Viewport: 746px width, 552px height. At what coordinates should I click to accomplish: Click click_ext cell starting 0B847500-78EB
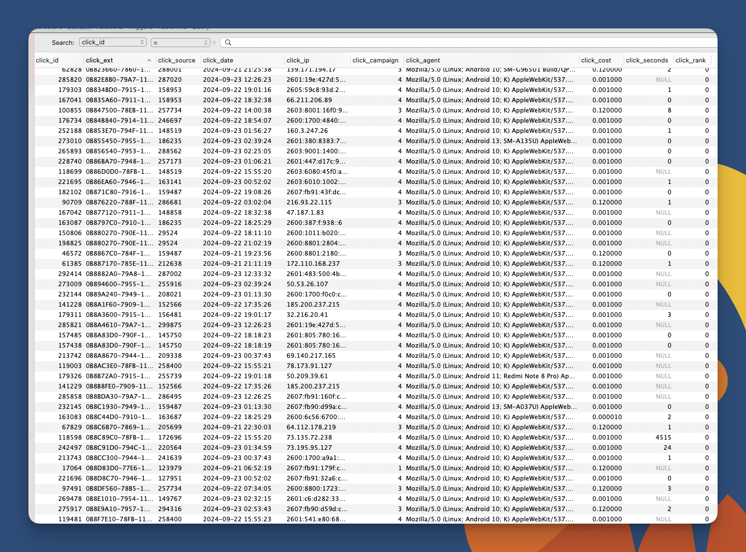(x=119, y=110)
